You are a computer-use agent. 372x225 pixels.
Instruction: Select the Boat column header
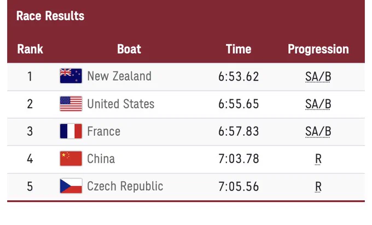tap(129, 49)
